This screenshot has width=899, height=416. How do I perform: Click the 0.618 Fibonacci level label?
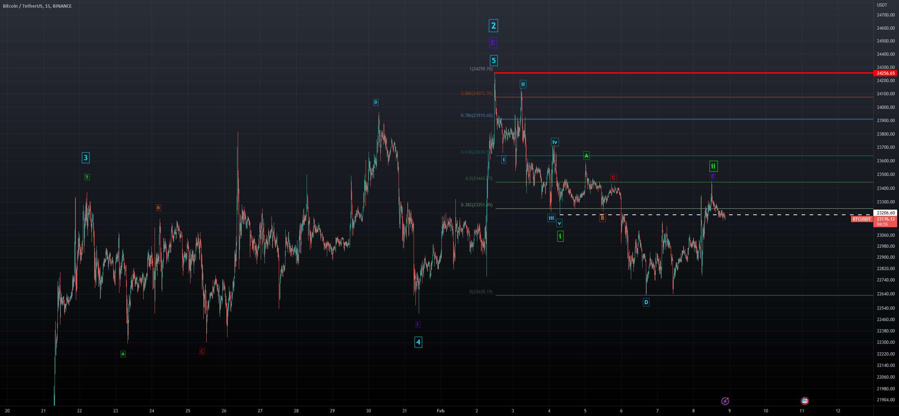475,152
